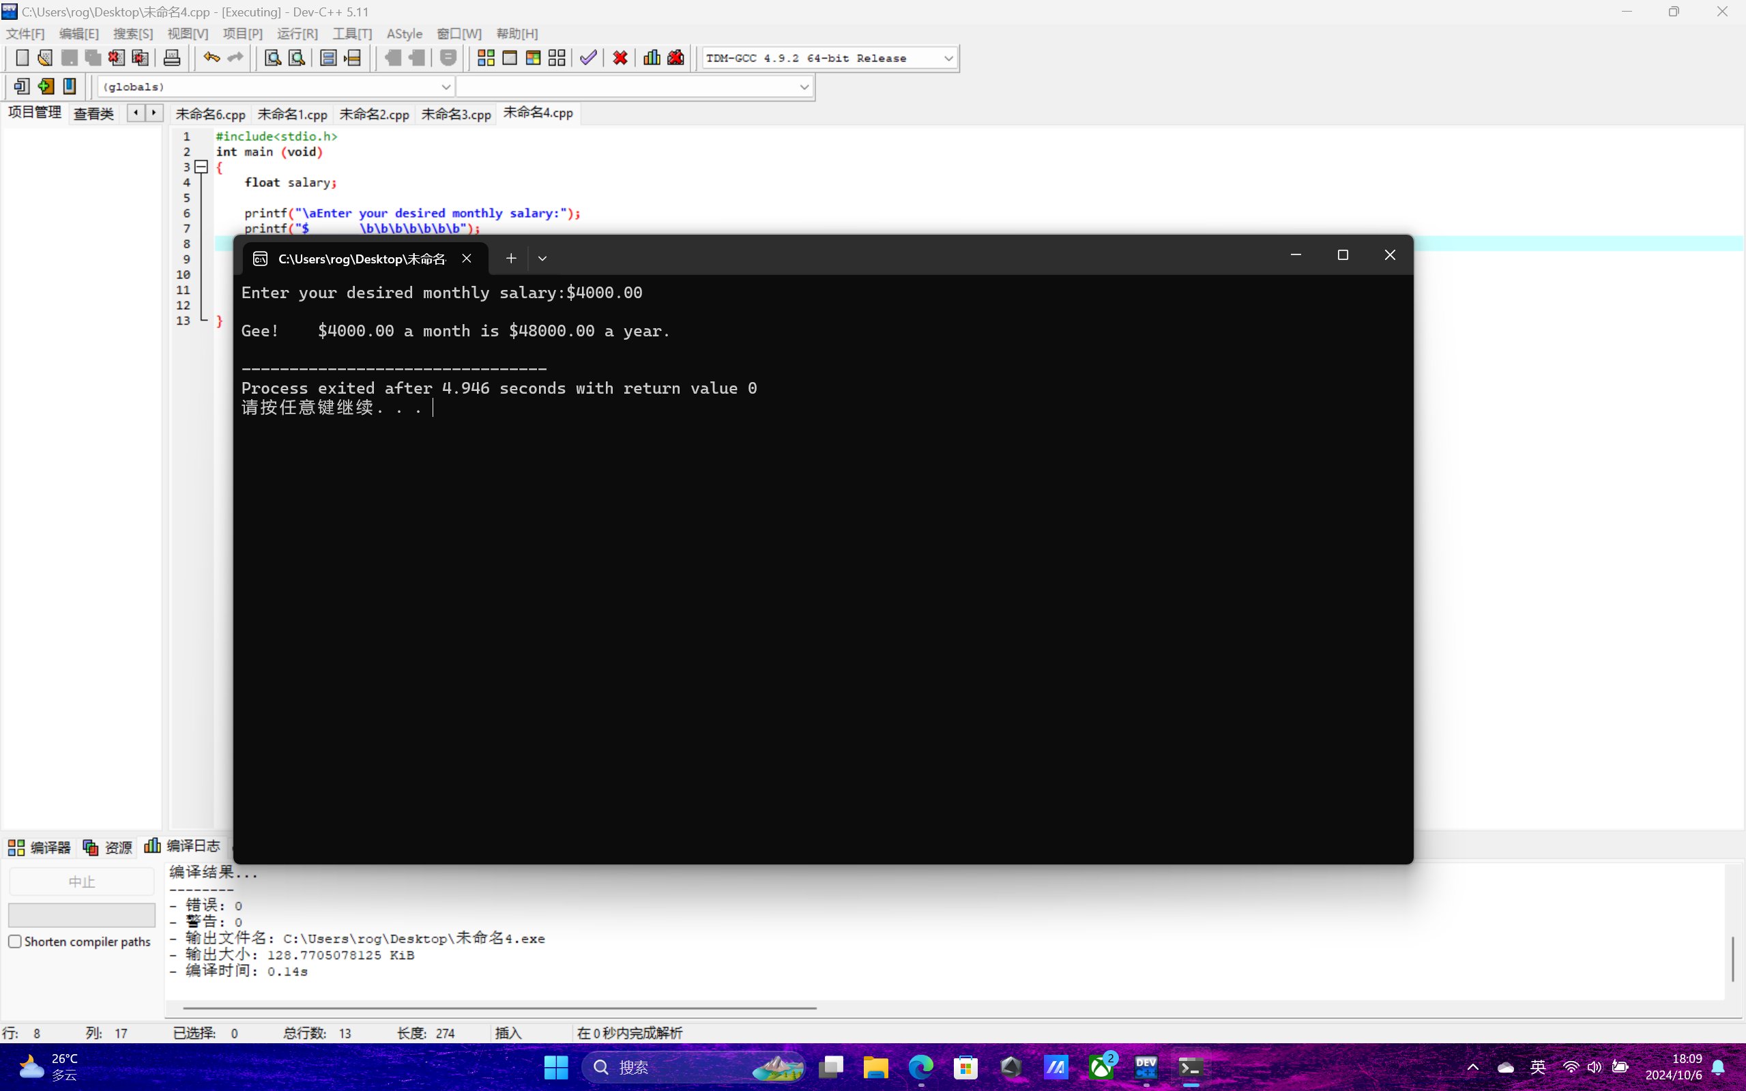Click the Open Project or File icon
The image size is (1746, 1091).
(x=45, y=58)
